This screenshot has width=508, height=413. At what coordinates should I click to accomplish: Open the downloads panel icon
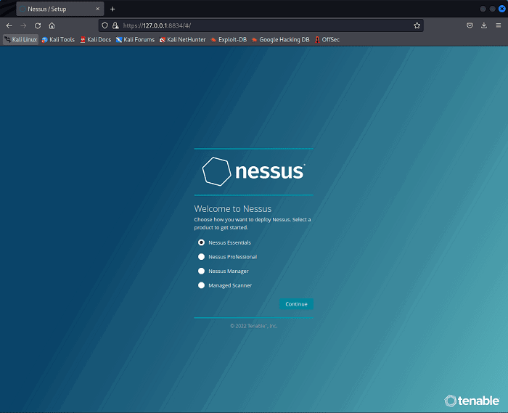(484, 25)
